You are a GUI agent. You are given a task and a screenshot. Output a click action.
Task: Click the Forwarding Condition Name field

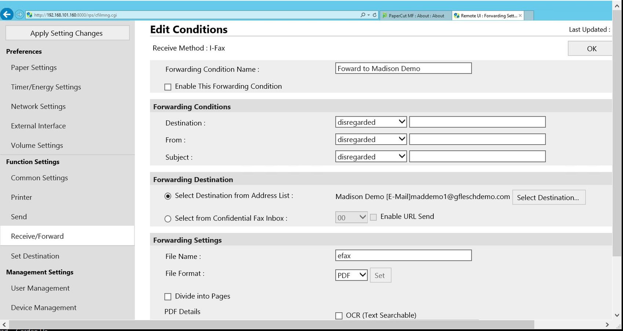coord(403,68)
